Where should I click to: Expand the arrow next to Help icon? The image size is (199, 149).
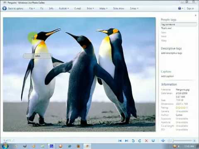183,9
